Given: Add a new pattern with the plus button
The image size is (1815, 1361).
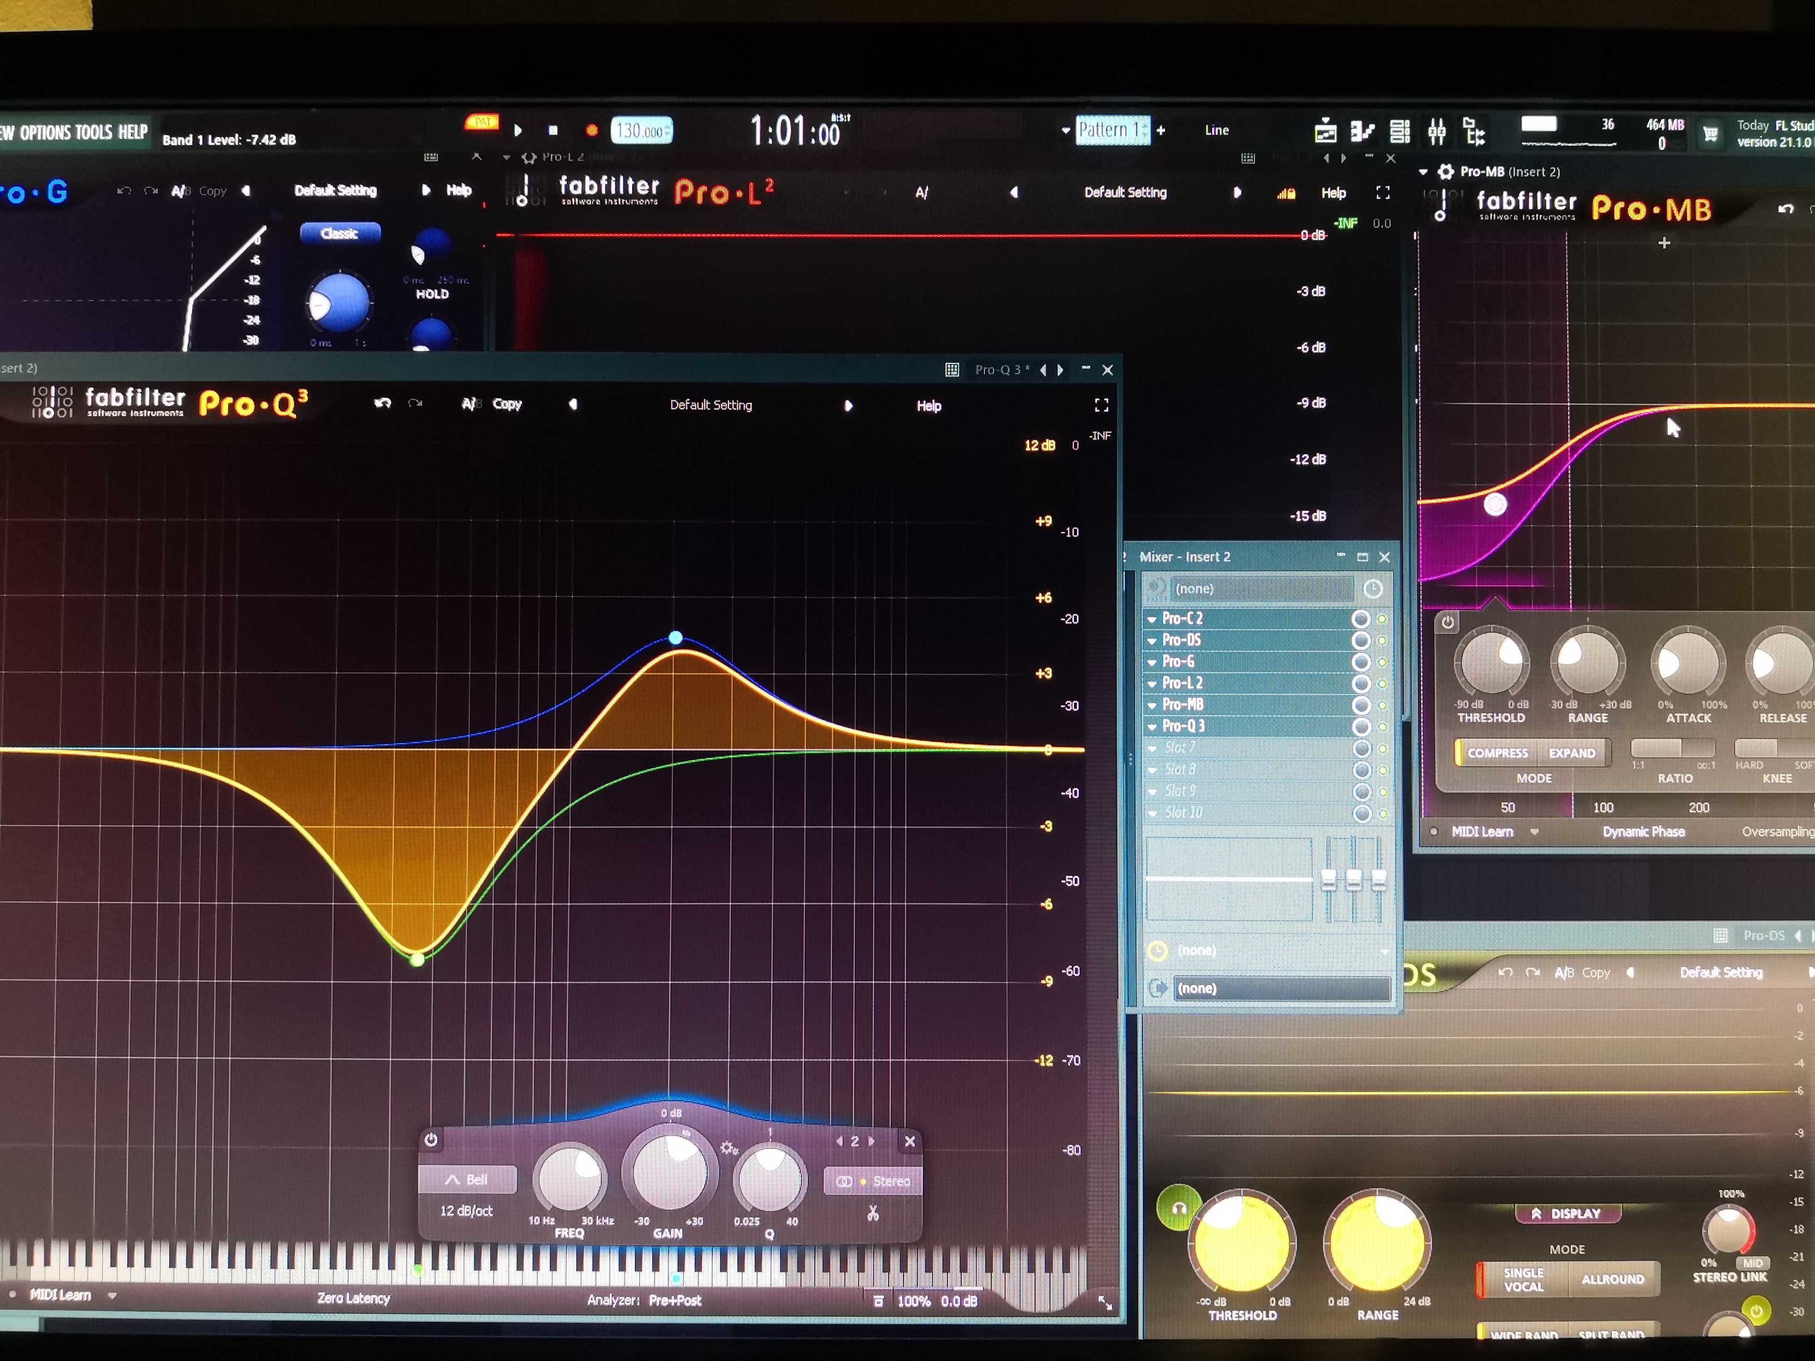Looking at the screenshot, I should coord(1161,129).
